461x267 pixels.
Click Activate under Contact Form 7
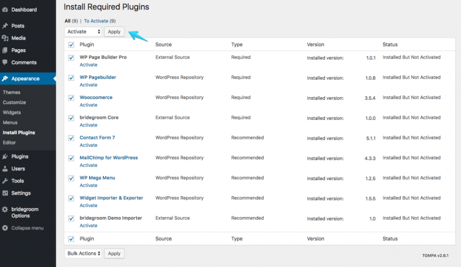click(89, 145)
